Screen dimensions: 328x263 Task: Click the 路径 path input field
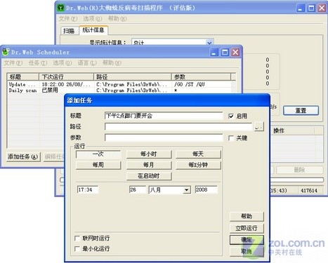tap(178, 127)
